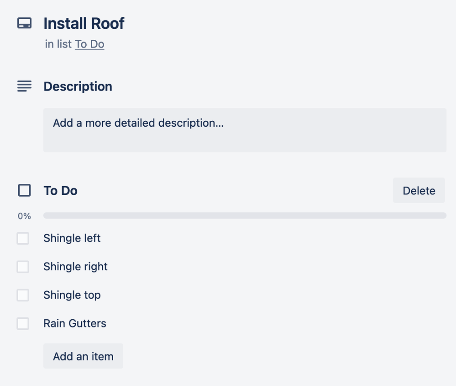
Task: Select the Shingle right item label
Action: pyautogui.click(x=75, y=267)
